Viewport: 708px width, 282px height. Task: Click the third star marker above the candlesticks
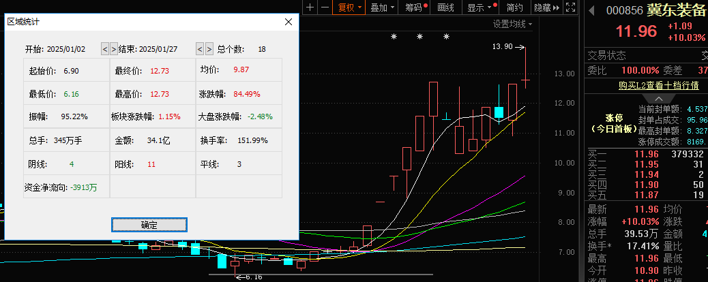[447, 37]
